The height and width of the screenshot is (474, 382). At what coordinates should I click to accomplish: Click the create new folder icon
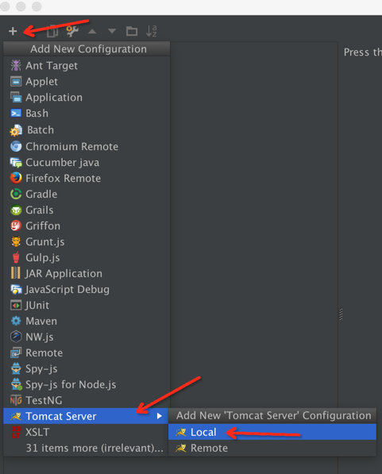click(x=132, y=31)
